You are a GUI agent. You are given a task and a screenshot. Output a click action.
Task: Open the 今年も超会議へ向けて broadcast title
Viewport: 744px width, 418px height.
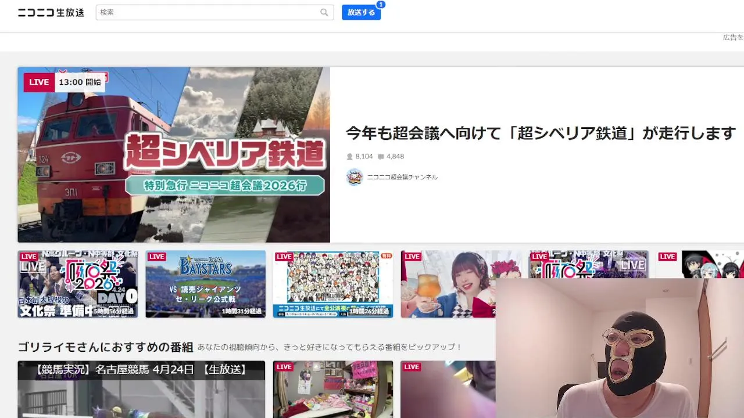point(541,134)
